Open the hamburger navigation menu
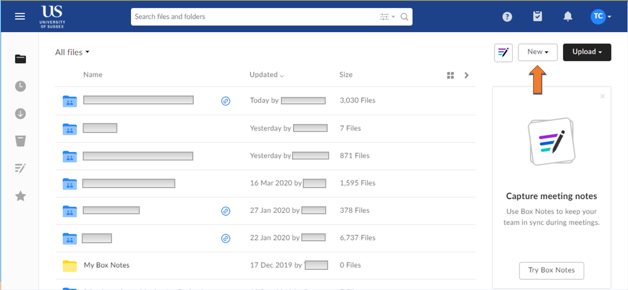This screenshot has width=628, height=290. [20, 16]
